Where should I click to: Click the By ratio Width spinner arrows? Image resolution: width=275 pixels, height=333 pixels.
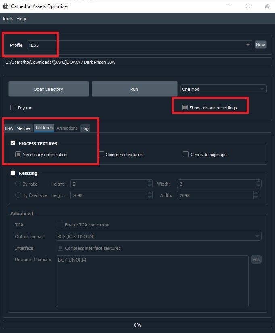tap(258, 184)
